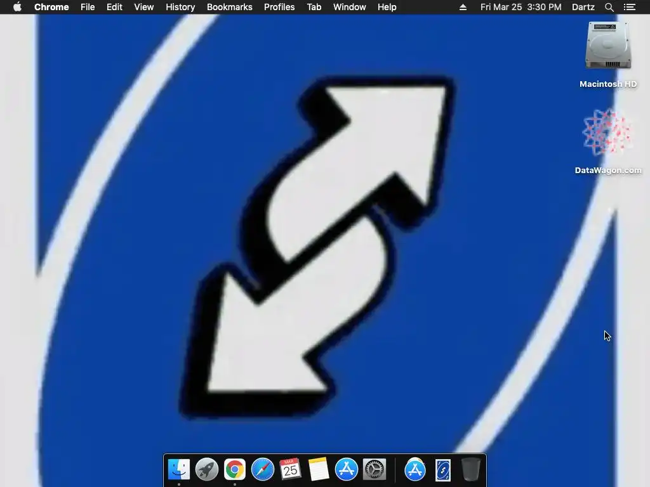Open the View menu

(x=144, y=7)
